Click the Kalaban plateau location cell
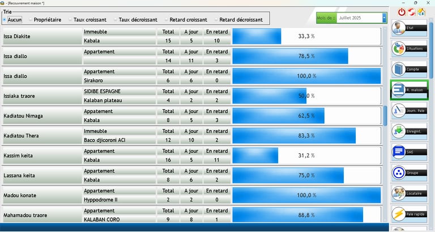 120,100
